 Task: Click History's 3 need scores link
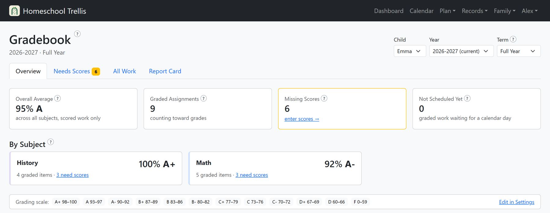click(72, 175)
